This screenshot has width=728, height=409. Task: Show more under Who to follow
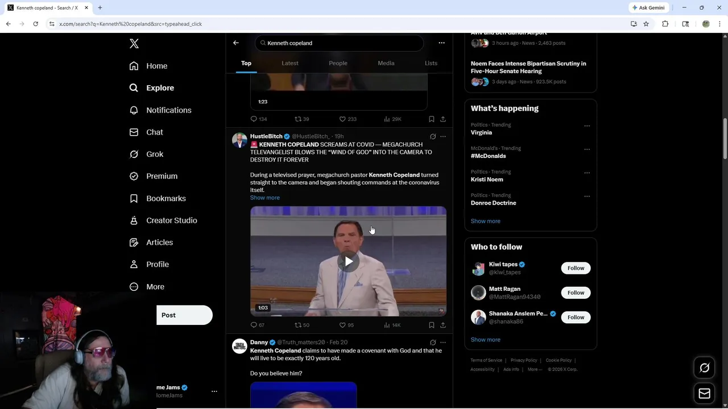tap(485, 340)
